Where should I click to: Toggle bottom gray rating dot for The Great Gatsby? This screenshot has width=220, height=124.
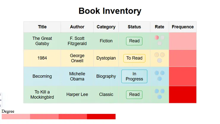[159, 43]
